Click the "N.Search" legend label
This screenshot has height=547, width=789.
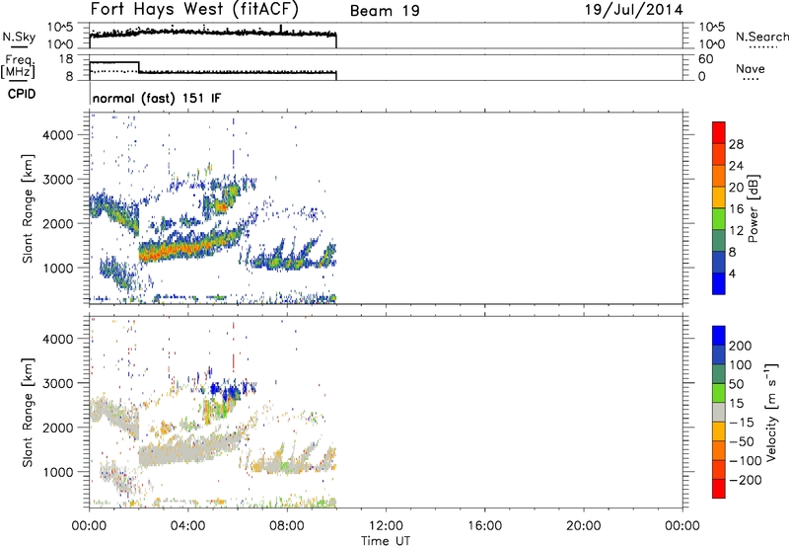tap(761, 37)
